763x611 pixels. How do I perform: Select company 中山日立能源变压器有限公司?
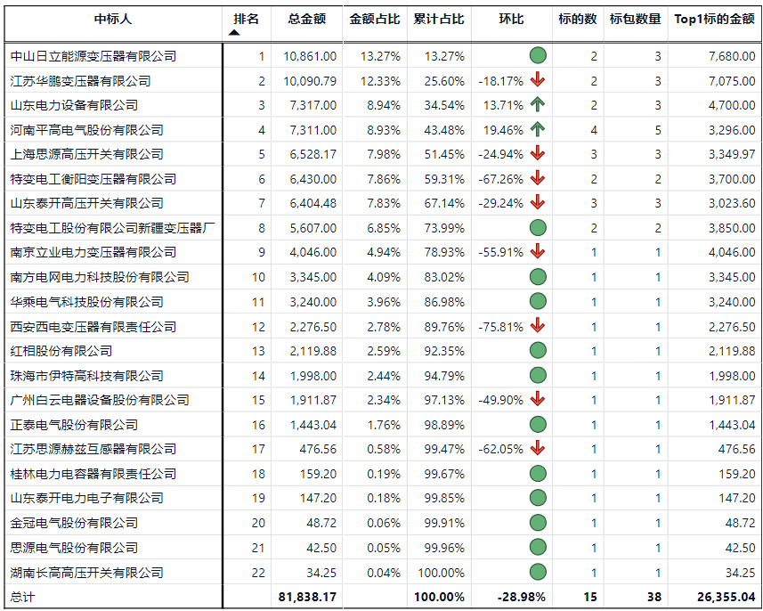[x=93, y=56]
